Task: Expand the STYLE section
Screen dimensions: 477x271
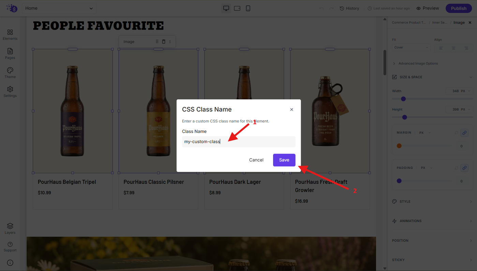Action: (432, 202)
